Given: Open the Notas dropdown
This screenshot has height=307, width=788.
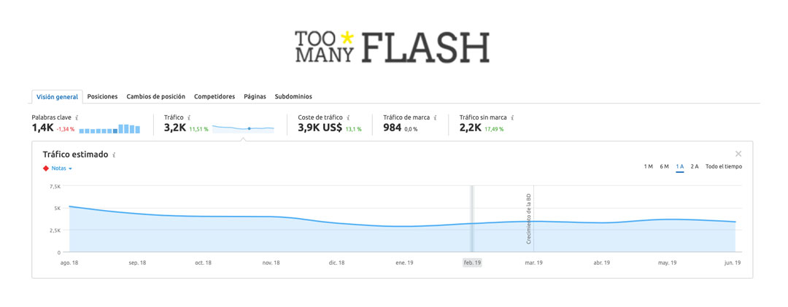Looking at the screenshot, I should click(62, 168).
